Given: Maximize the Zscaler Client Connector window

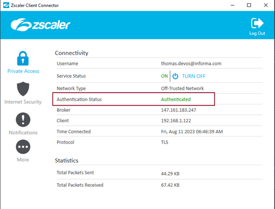Looking at the screenshot, I should click(249, 5).
